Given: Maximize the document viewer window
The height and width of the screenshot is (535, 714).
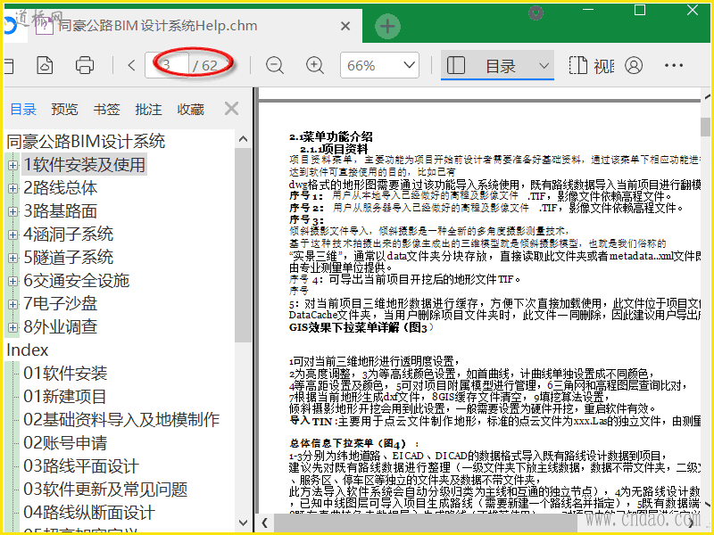Looking at the screenshot, I should [640, 10].
